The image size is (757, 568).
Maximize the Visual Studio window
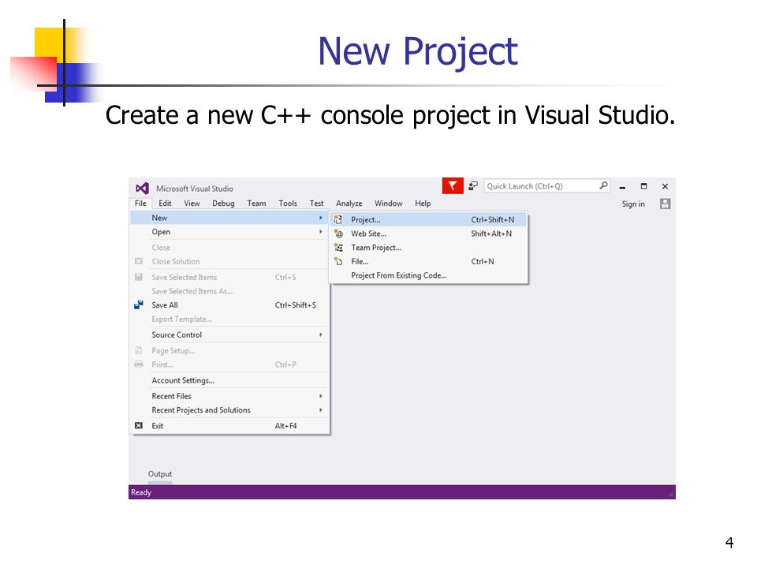click(x=643, y=186)
